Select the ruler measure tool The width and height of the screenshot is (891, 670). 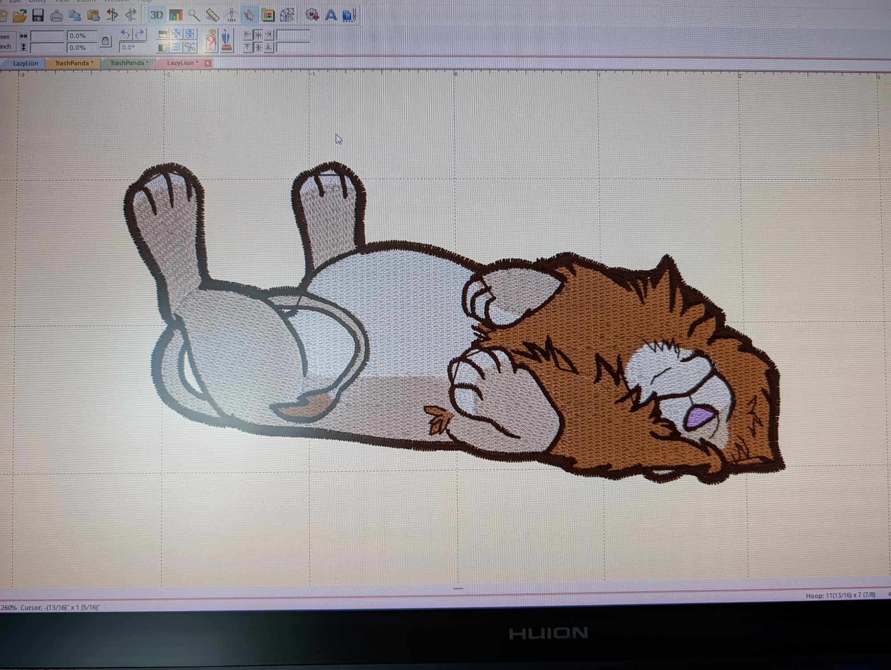(x=213, y=16)
